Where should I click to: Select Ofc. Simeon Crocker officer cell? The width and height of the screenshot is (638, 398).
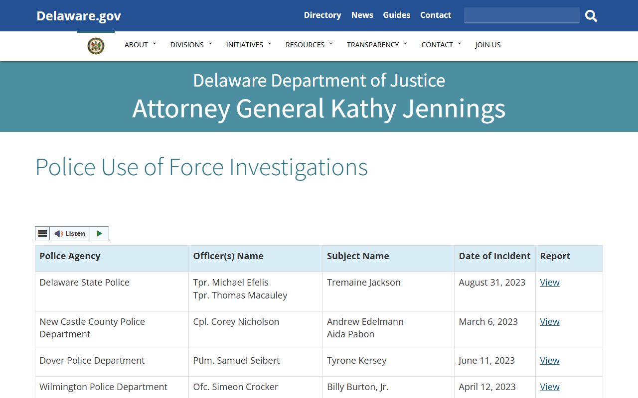coord(256,387)
